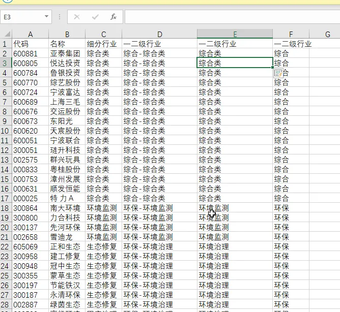340x312 pixels.
Task: Click the cell 漳州发展
Action: pyautogui.click(x=67, y=179)
